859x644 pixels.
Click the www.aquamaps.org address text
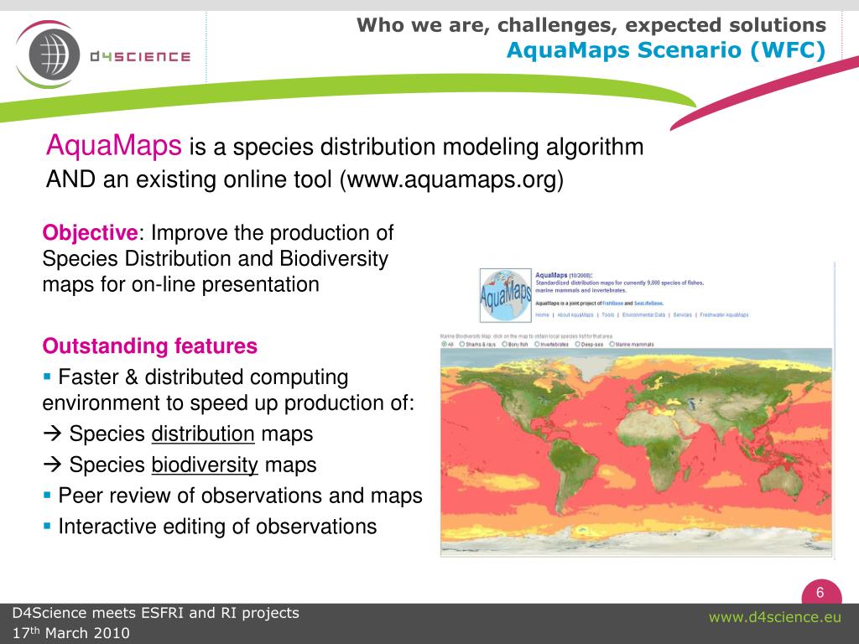(x=451, y=179)
